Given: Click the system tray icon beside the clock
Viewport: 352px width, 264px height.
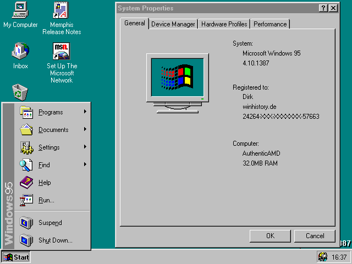Looking at the screenshot, I should [x=323, y=257].
